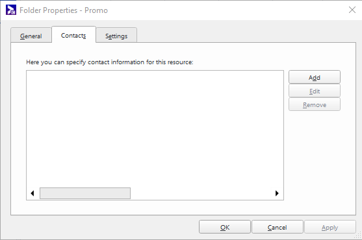Click the Edit contact button
The width and height of the screenshot is (362, 240).
pos(315,91)
